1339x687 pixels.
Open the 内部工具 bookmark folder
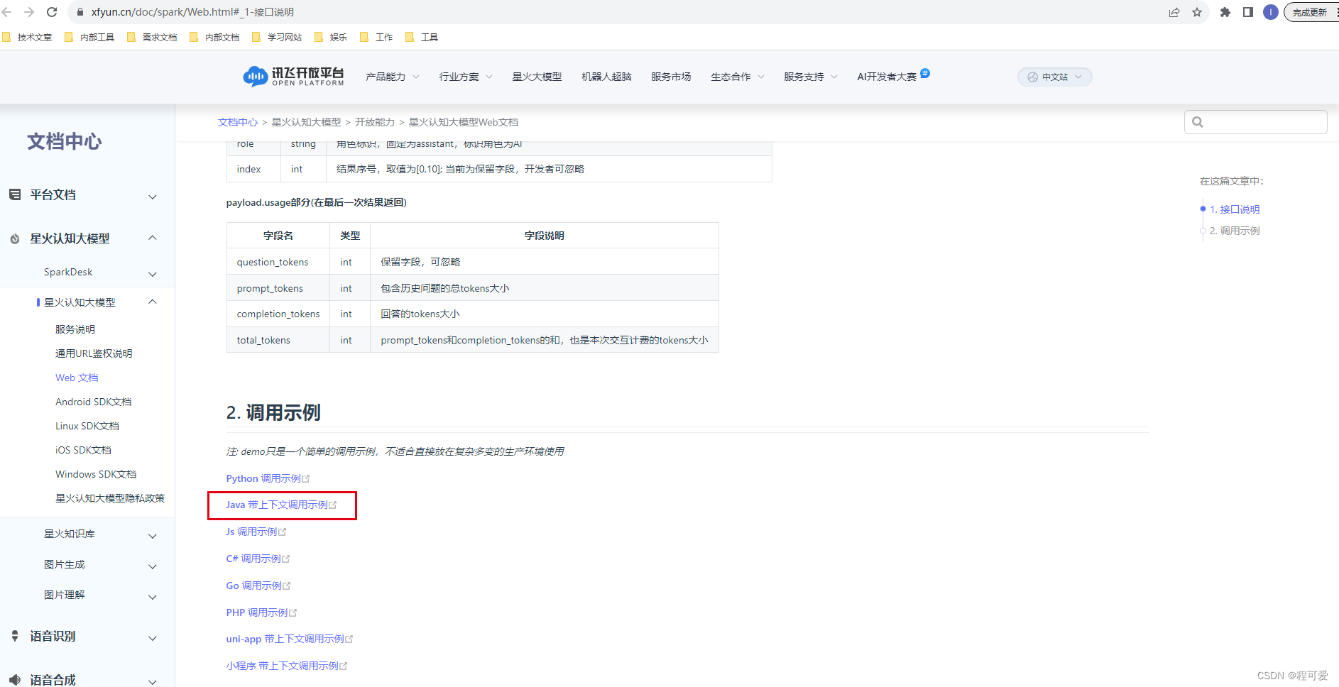click(x=90, y=37)
